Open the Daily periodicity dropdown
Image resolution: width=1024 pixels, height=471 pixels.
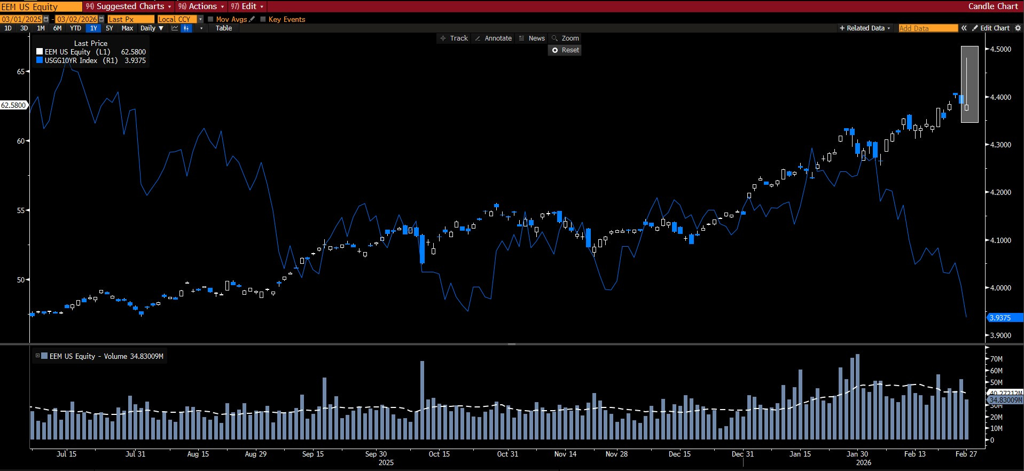coord(152,28)
